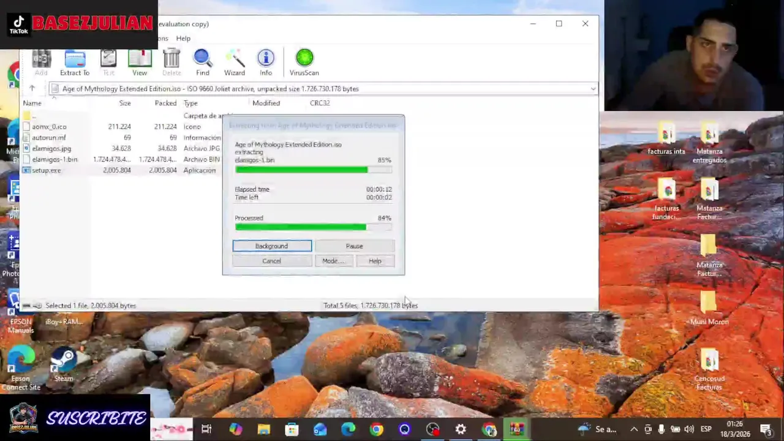
Task: Cancel the extraction
Action: pos(271,261)
